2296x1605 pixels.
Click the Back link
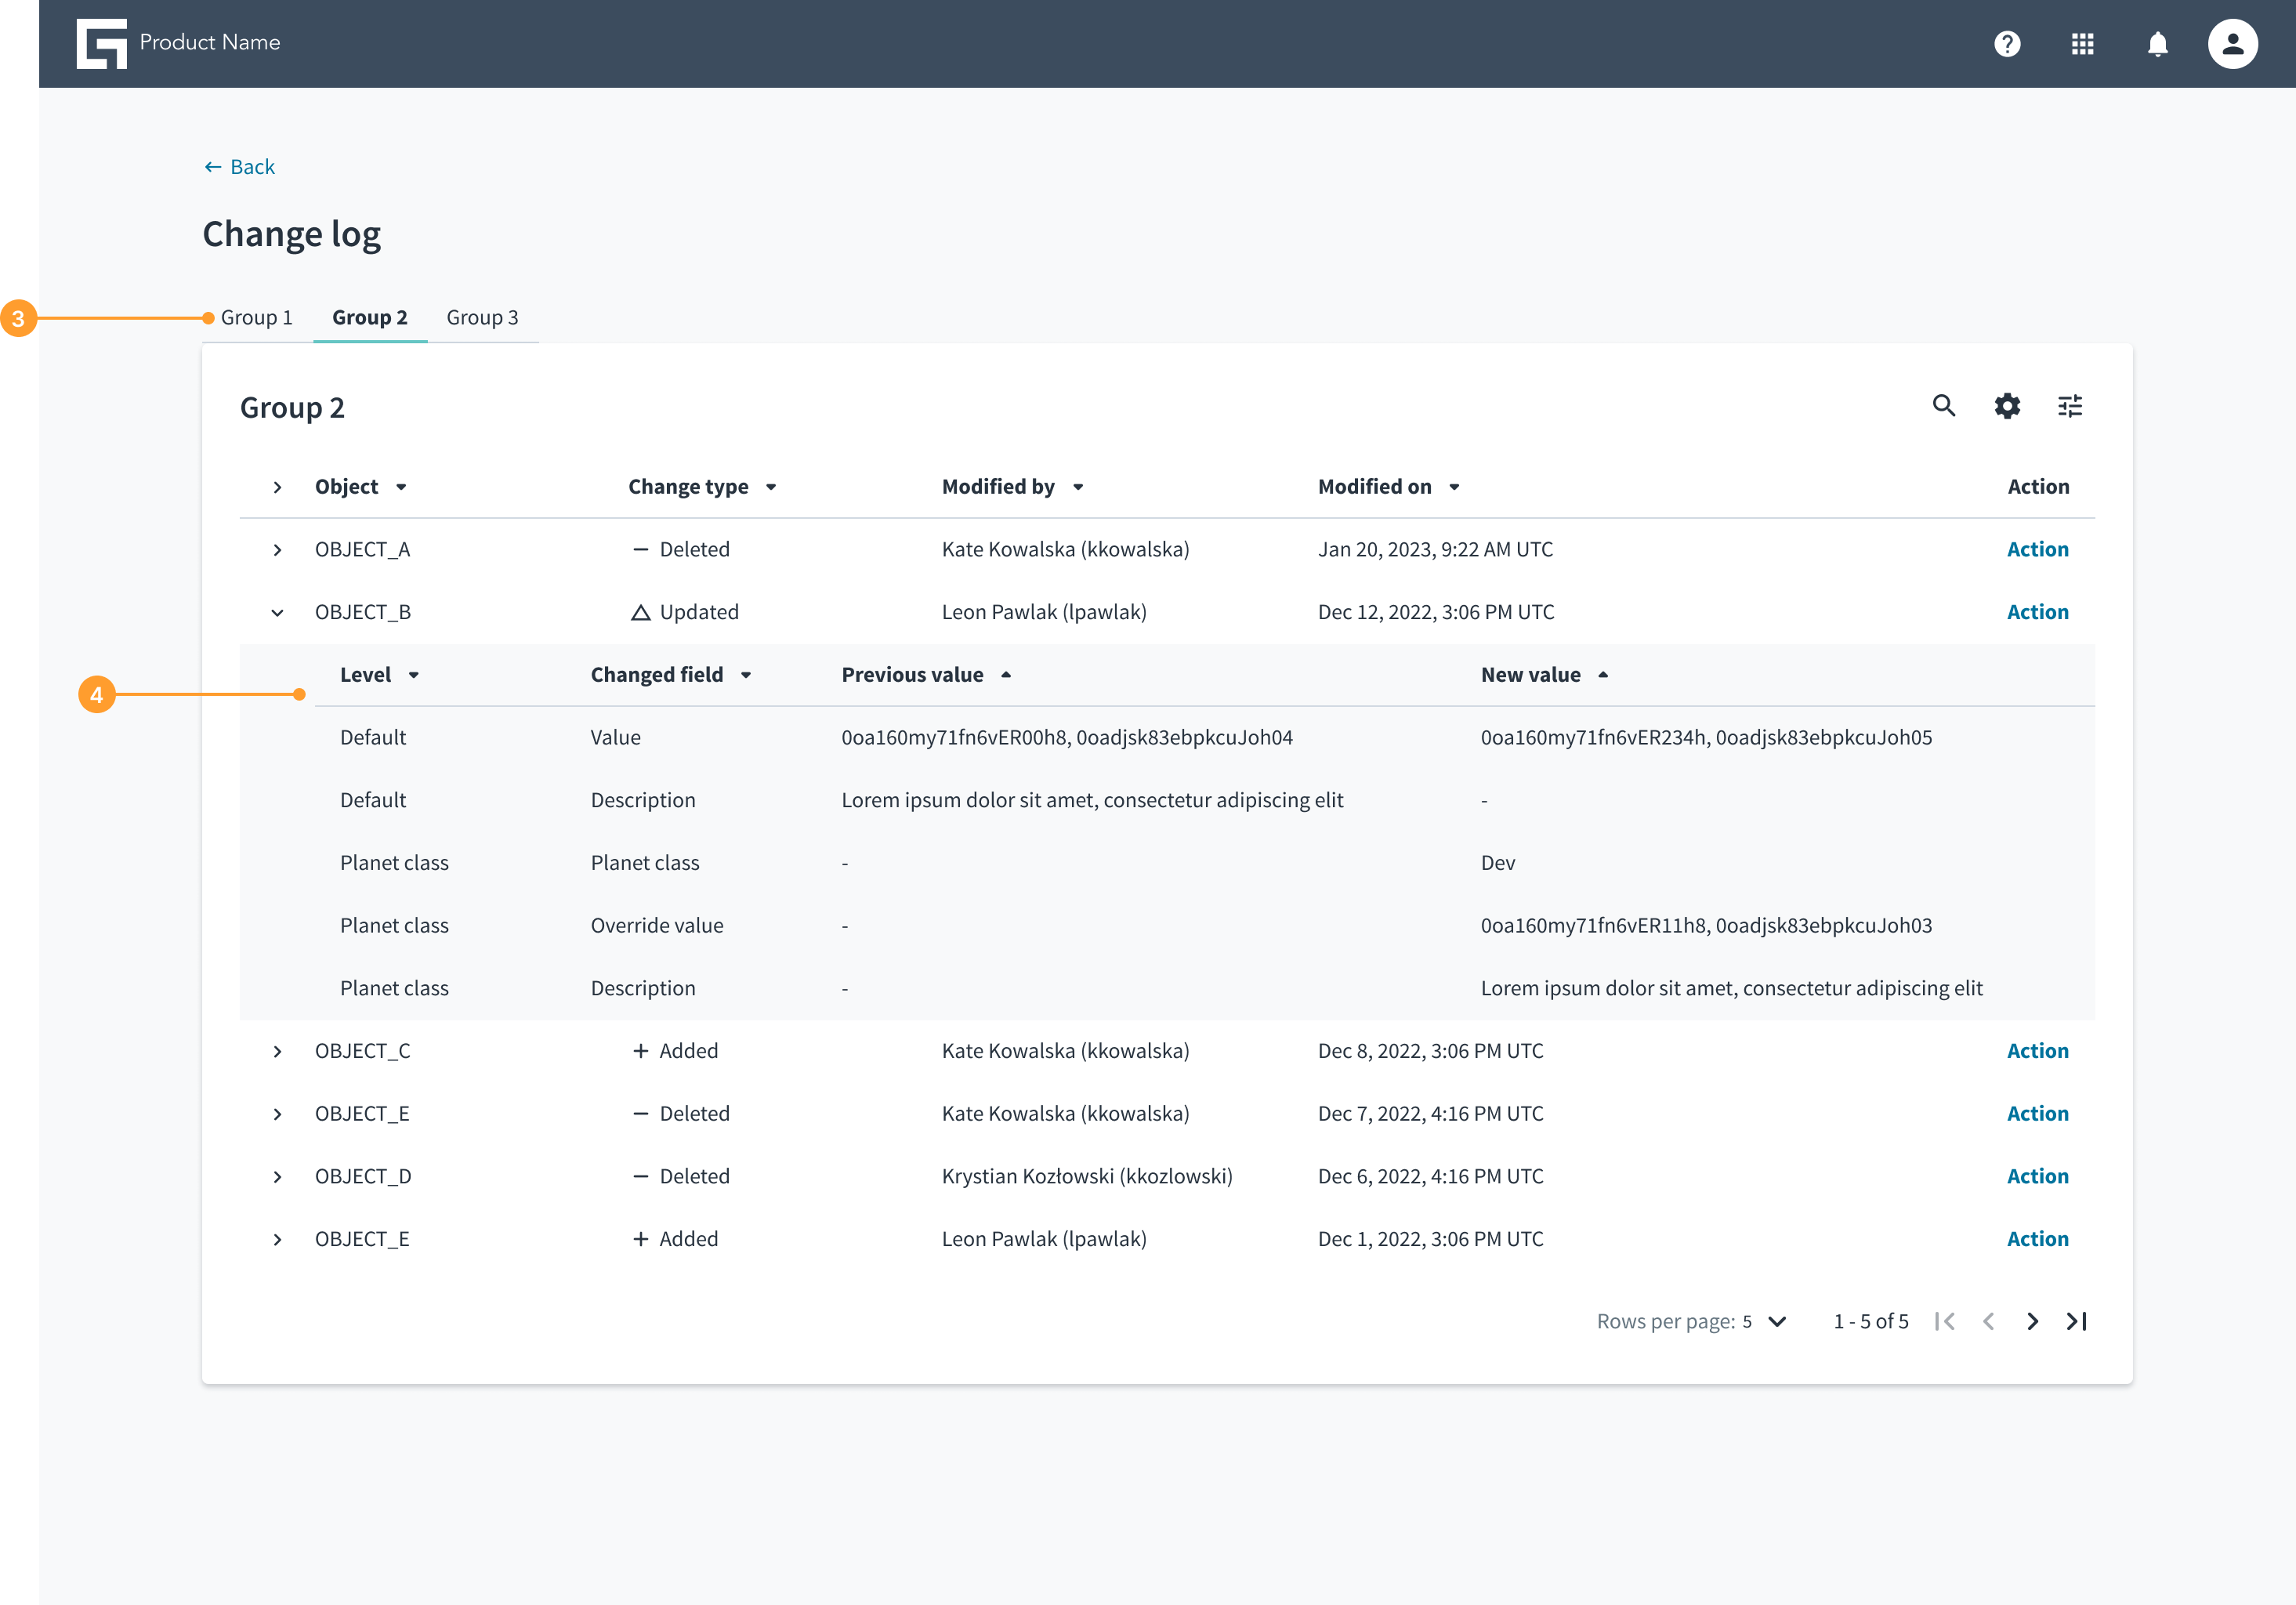[x=239, y=167]
